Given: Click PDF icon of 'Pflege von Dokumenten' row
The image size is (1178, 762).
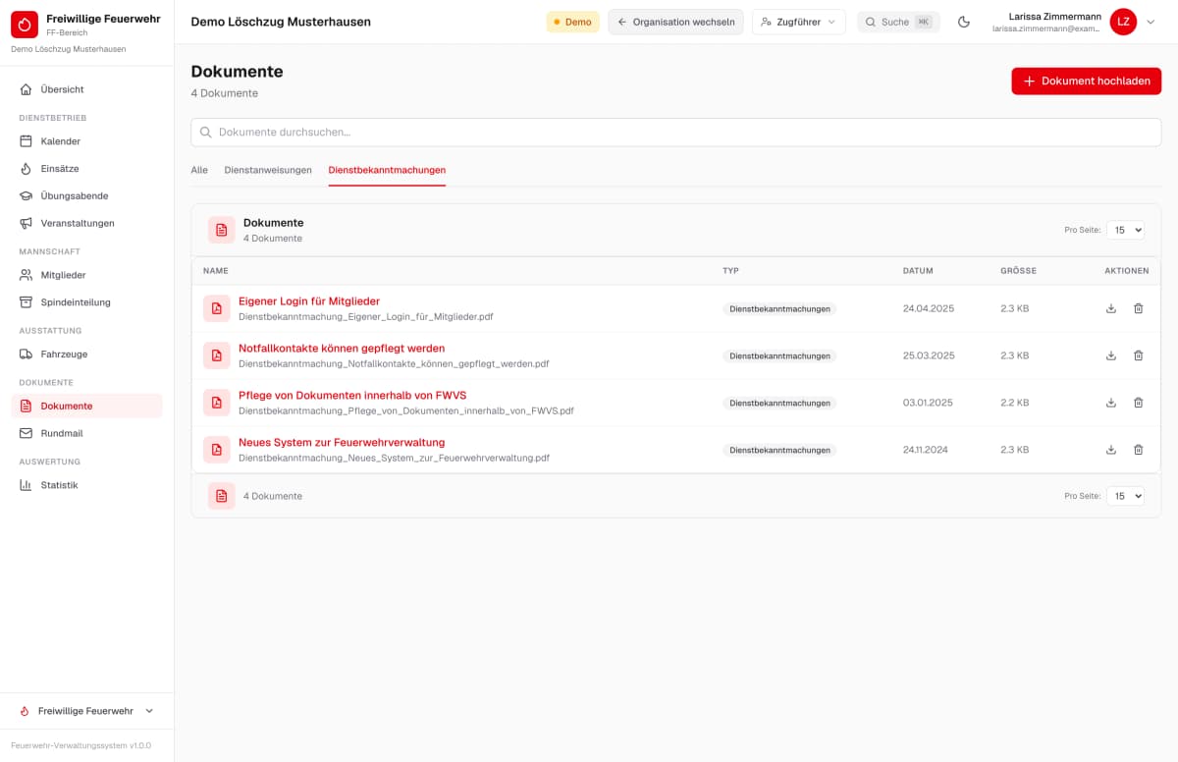Looking at the screenshot, I should tap(217, 403).
